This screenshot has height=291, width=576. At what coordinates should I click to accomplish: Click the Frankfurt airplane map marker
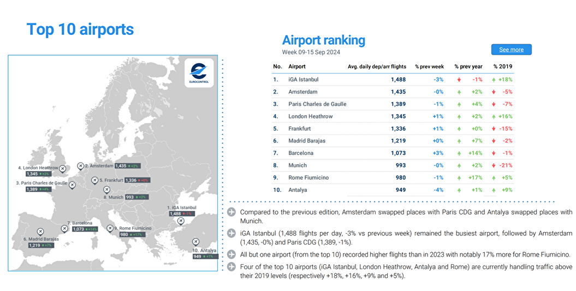pyautogui.click(x=94, y=180)
